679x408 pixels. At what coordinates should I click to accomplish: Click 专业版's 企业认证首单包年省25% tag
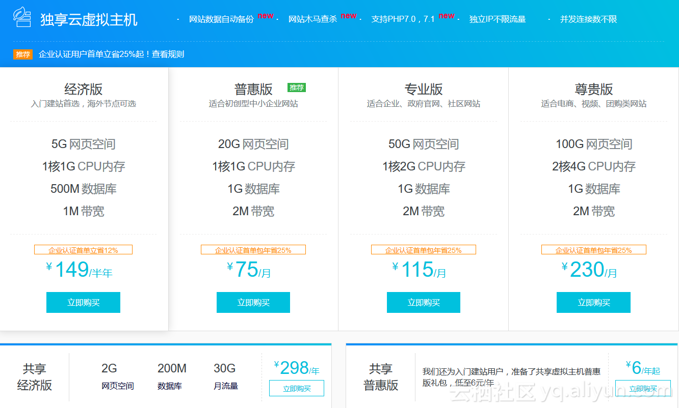[x=424, y=250]
